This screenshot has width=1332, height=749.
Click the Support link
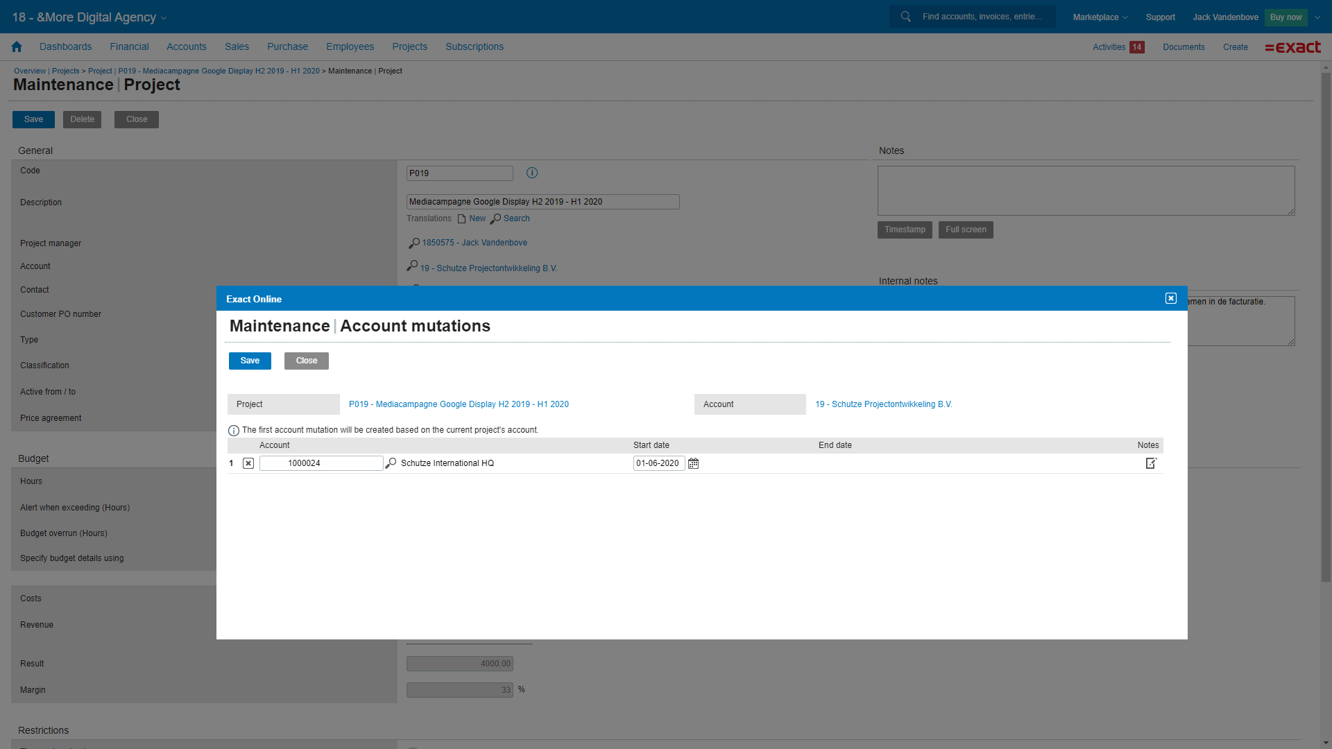1160,17
